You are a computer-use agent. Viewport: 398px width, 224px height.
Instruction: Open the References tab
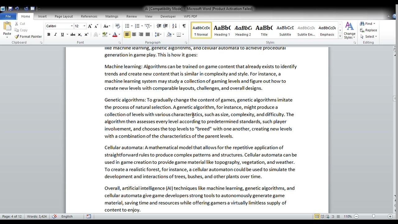(89, 16)
